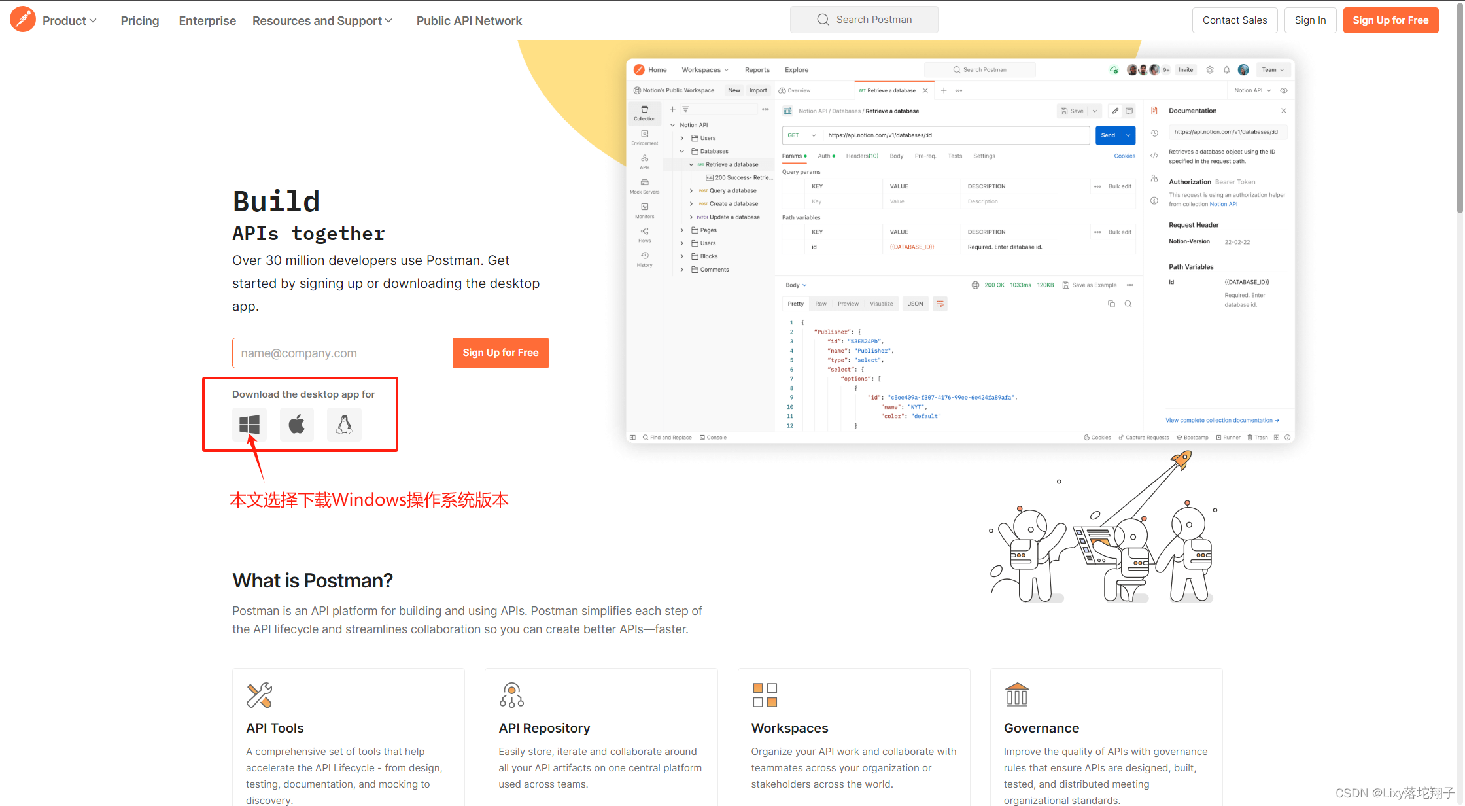1465x806 pixels.
Task: Click the API Repository icon
Action: tap(511, 695)
